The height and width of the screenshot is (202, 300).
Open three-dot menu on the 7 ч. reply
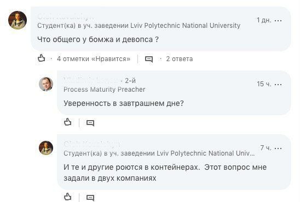[x=278, y=148]
